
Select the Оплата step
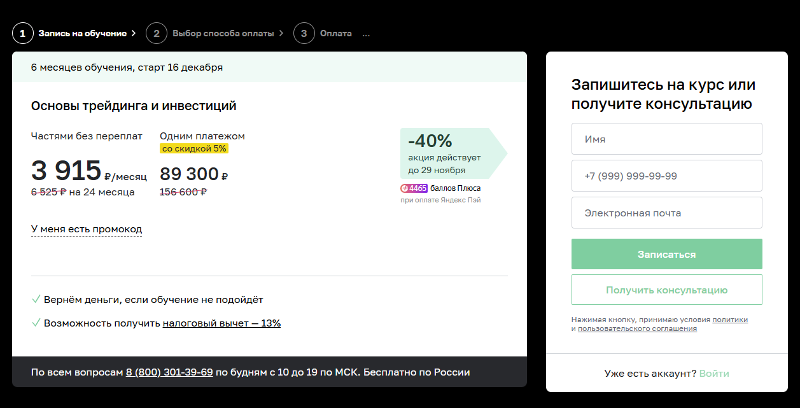pyautogui.click(x=335, y=33)
